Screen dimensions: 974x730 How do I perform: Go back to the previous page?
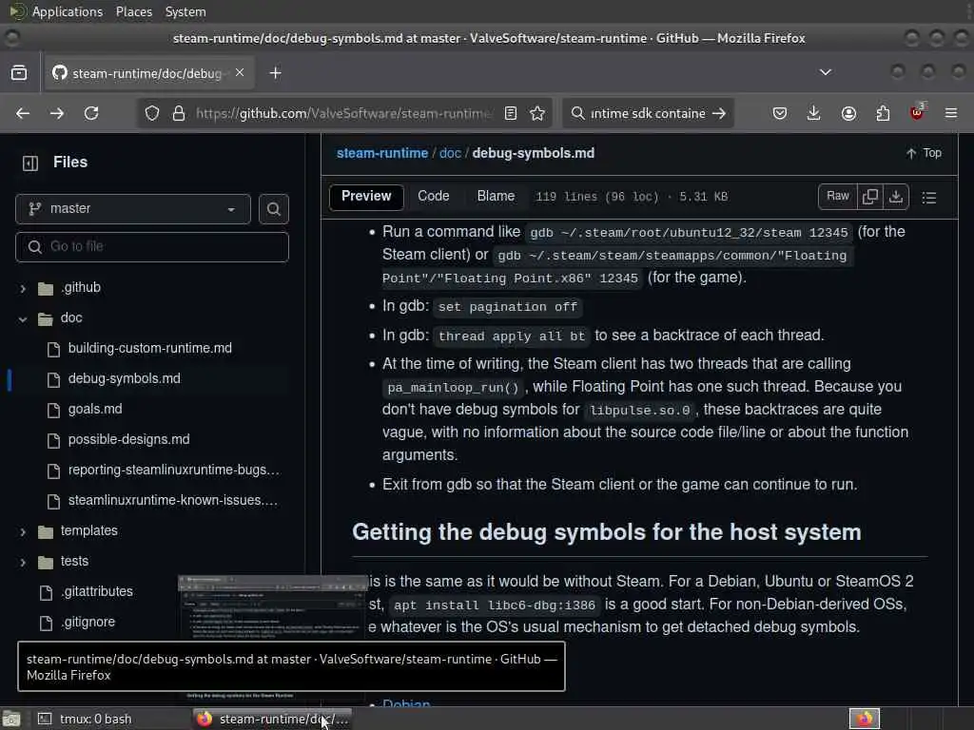point(23,113)
